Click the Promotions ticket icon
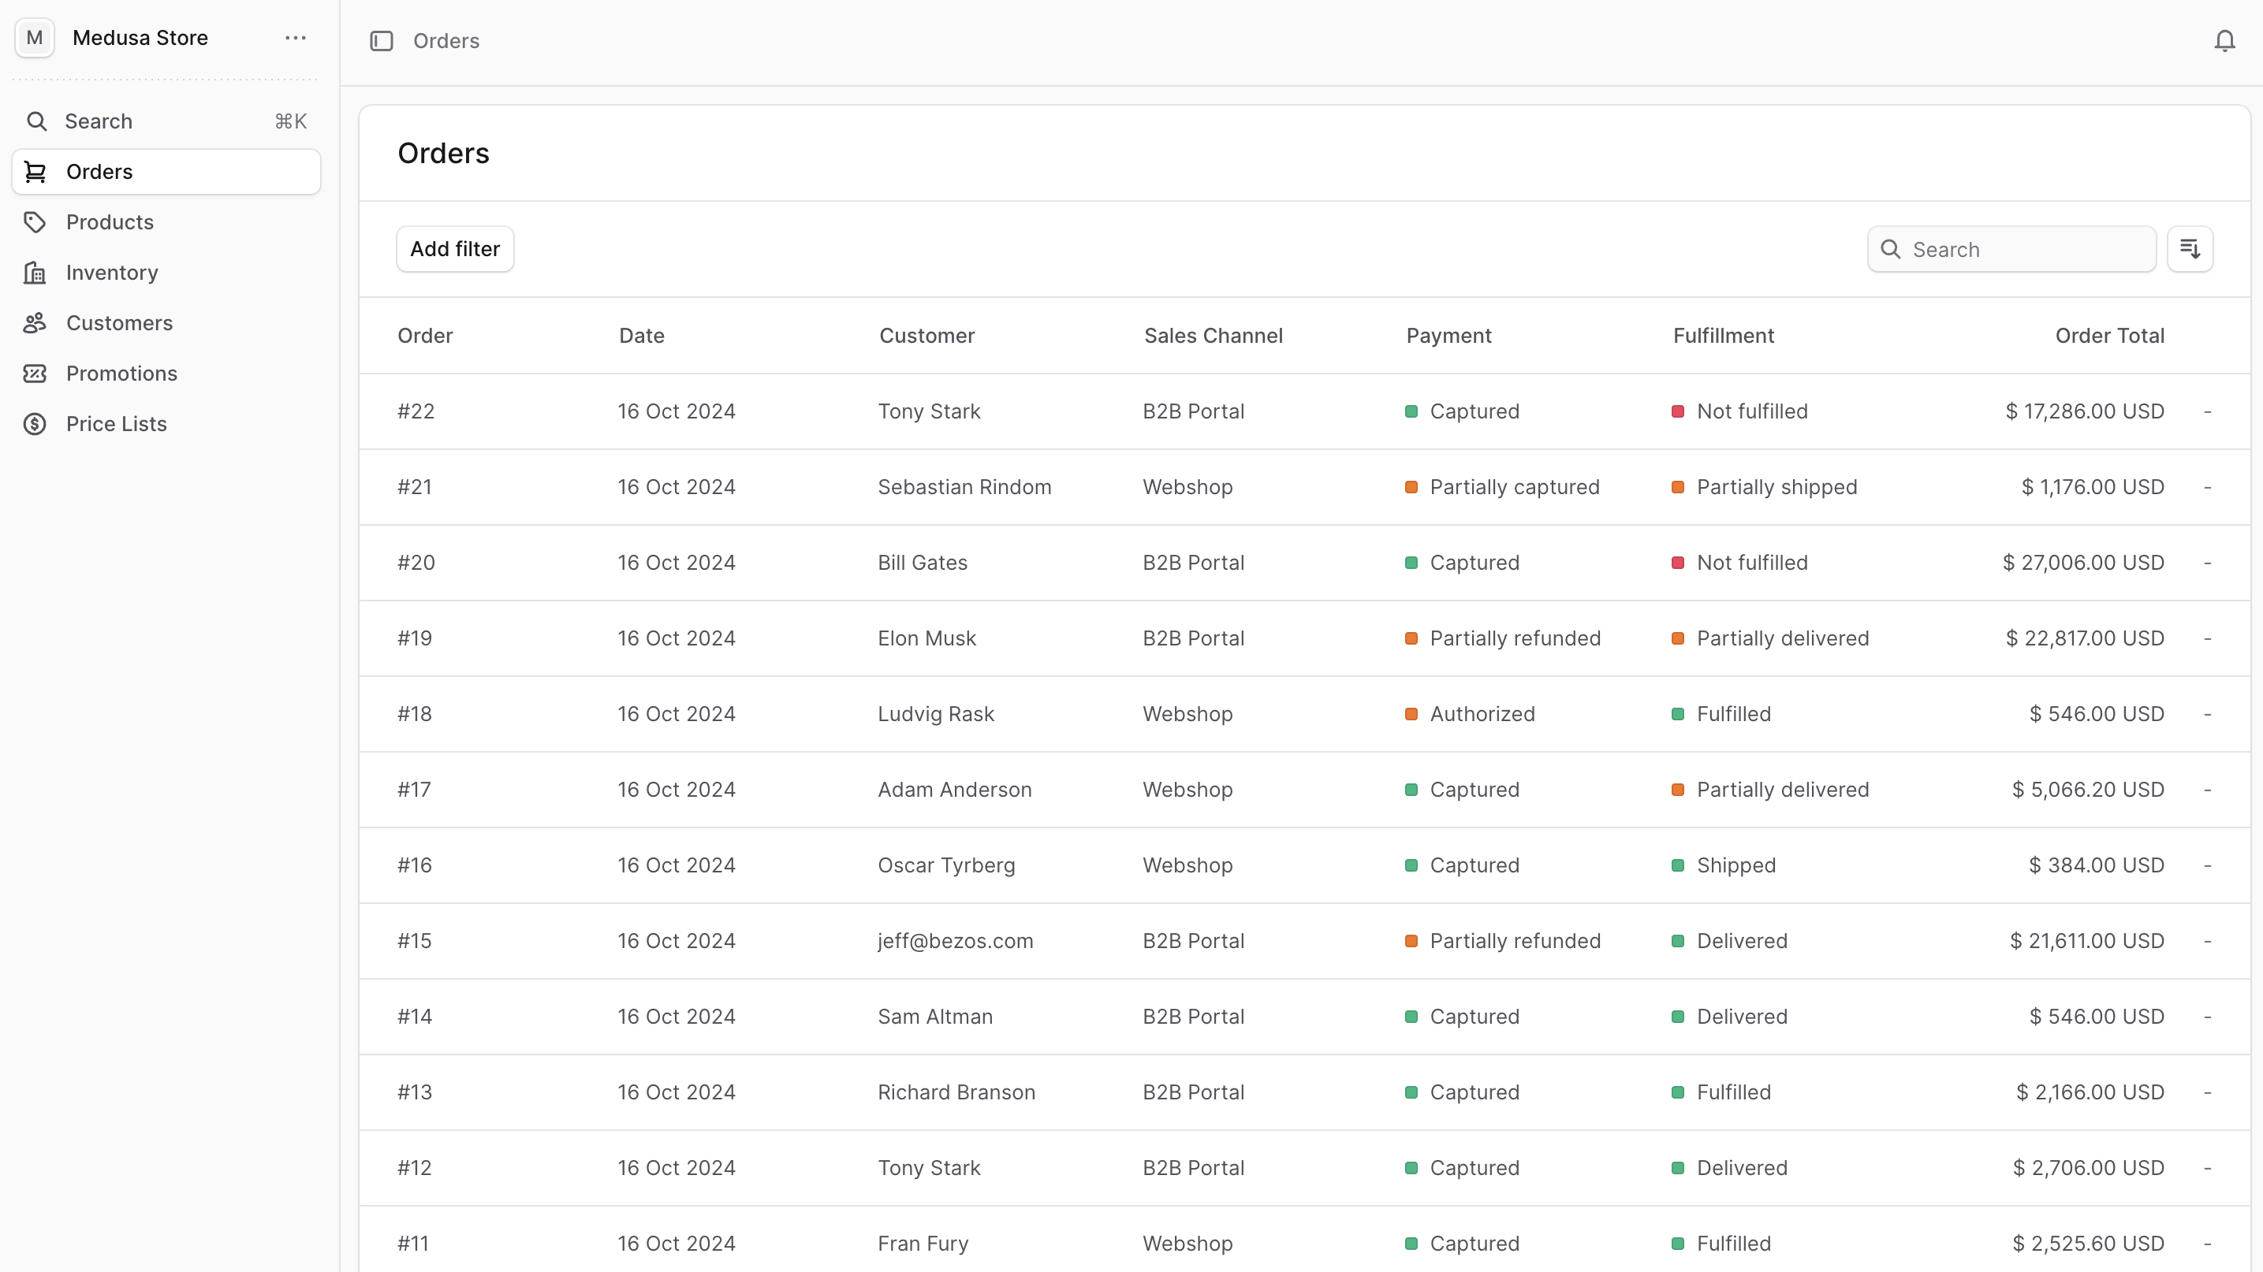Screen dimensions: 2263x1272 (x=35, y=374)
